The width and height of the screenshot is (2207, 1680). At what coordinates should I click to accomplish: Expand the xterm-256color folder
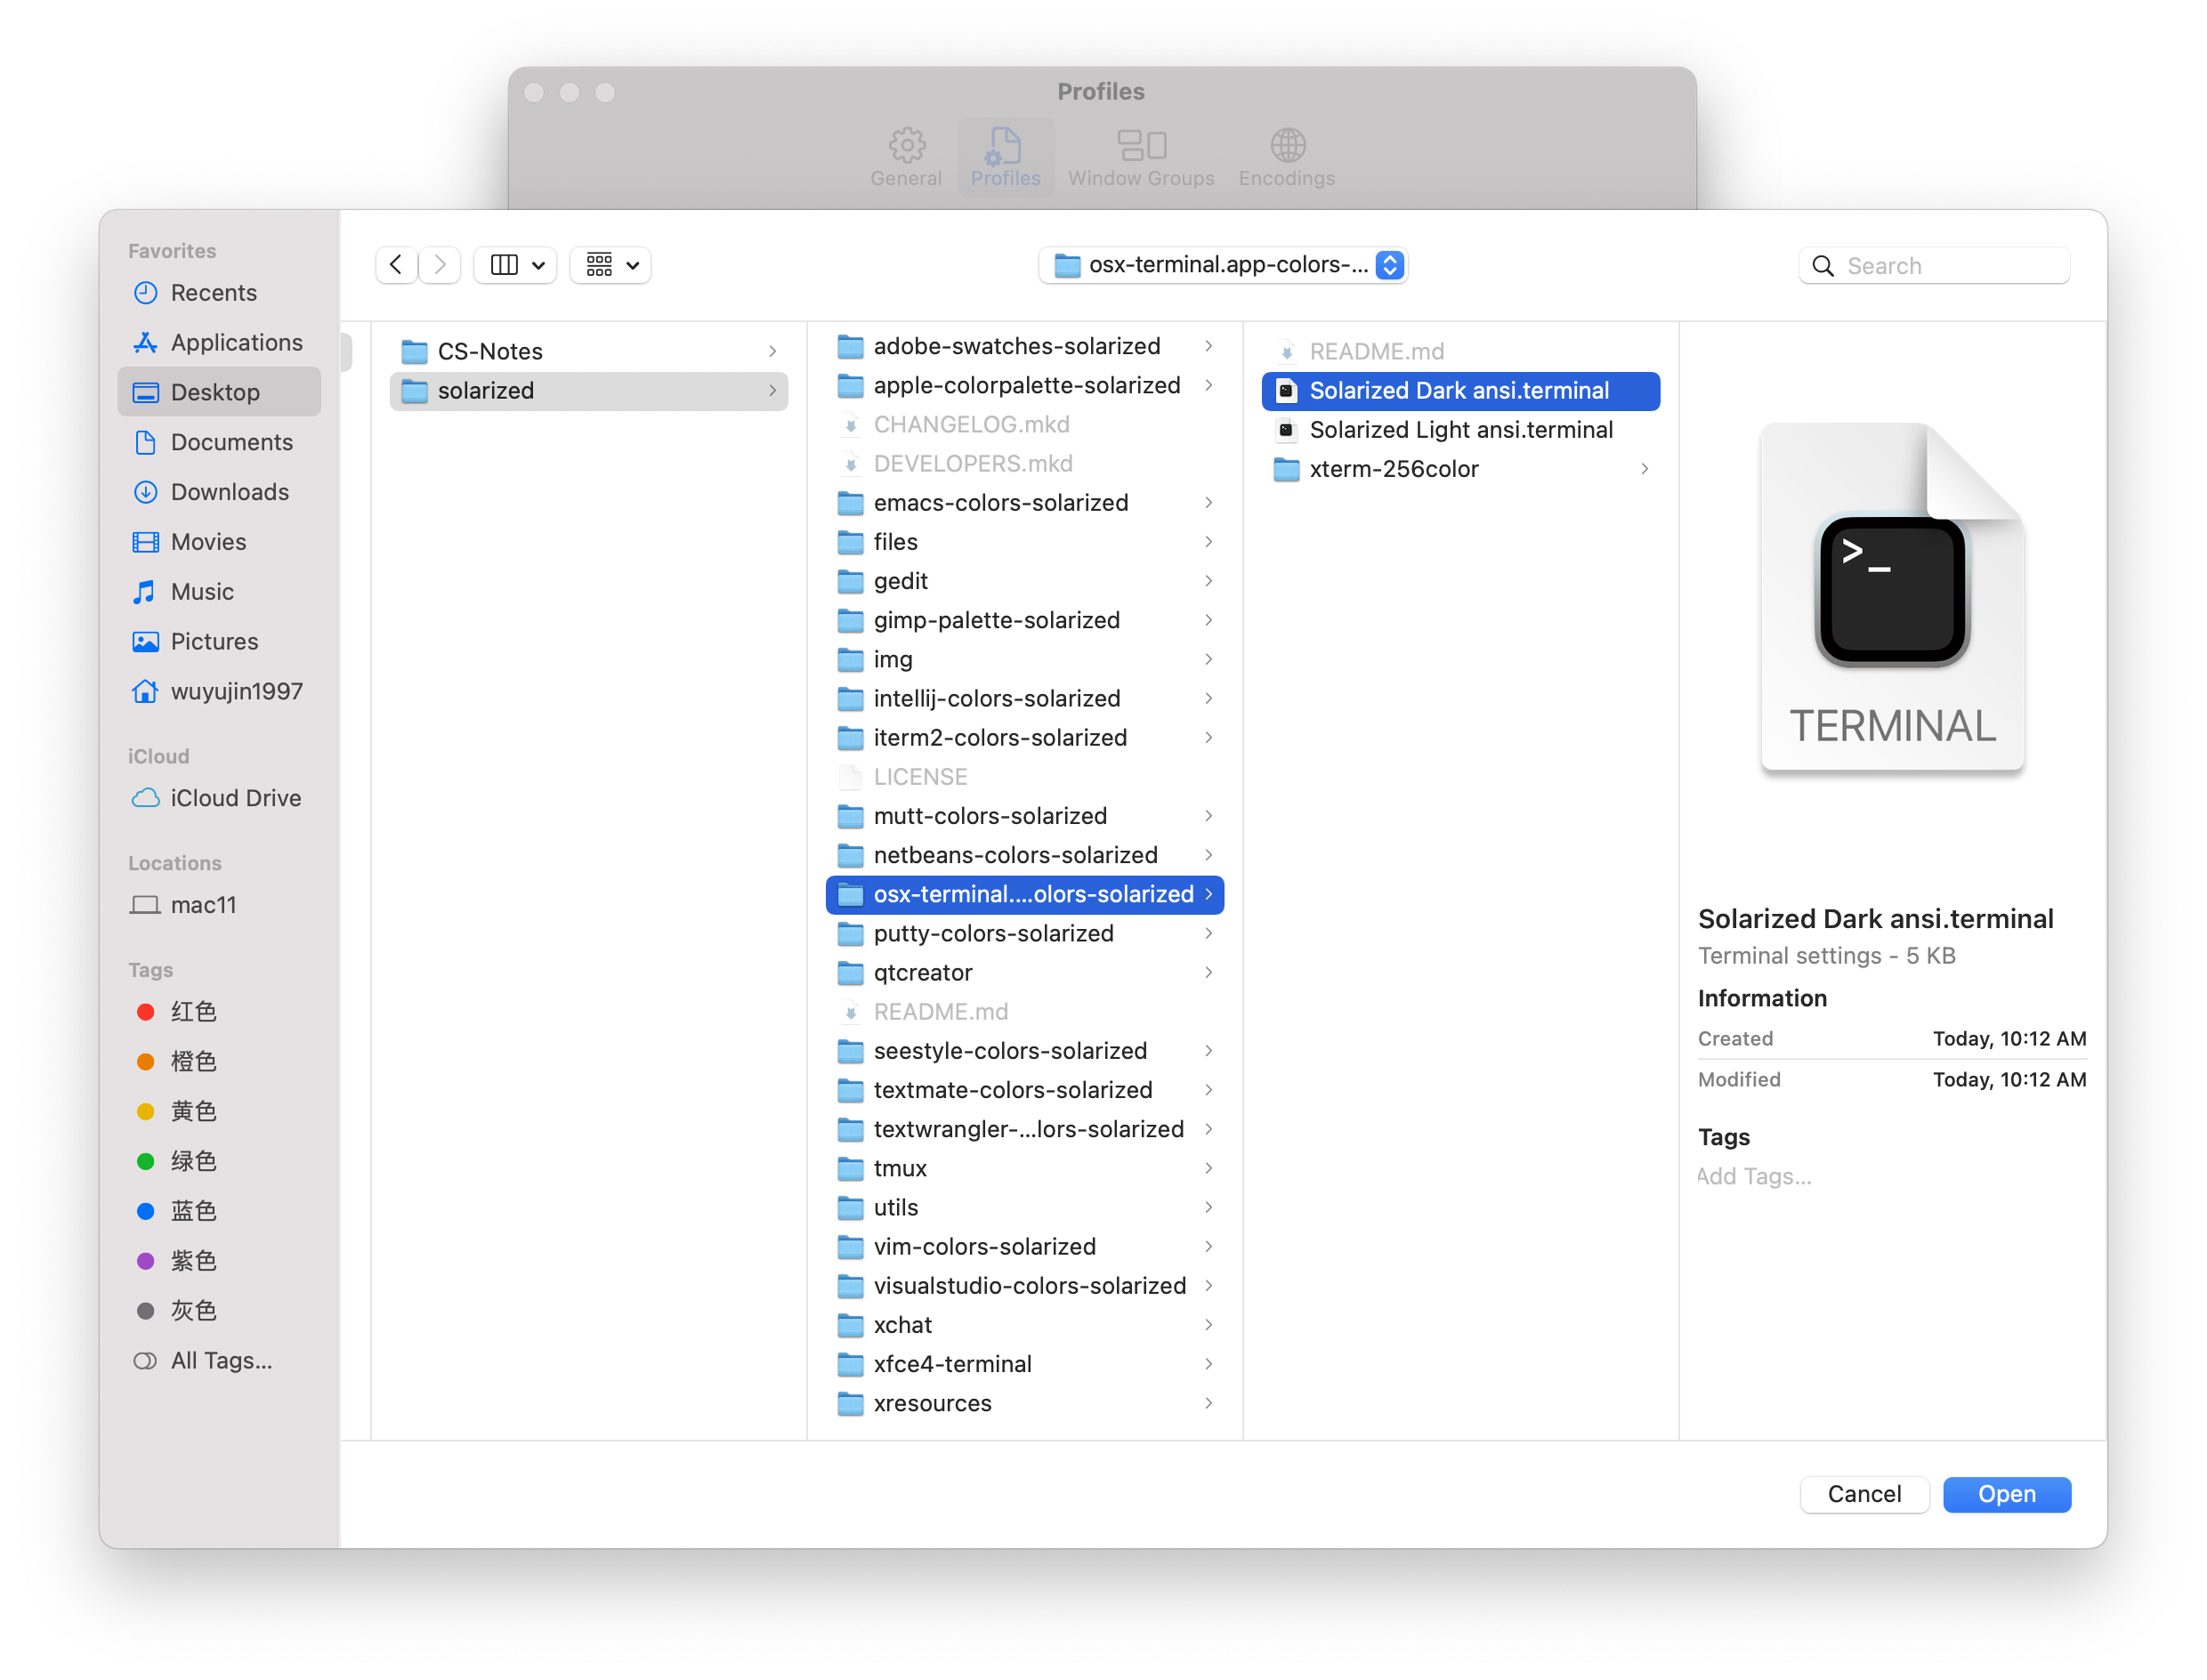[1393, 469]
